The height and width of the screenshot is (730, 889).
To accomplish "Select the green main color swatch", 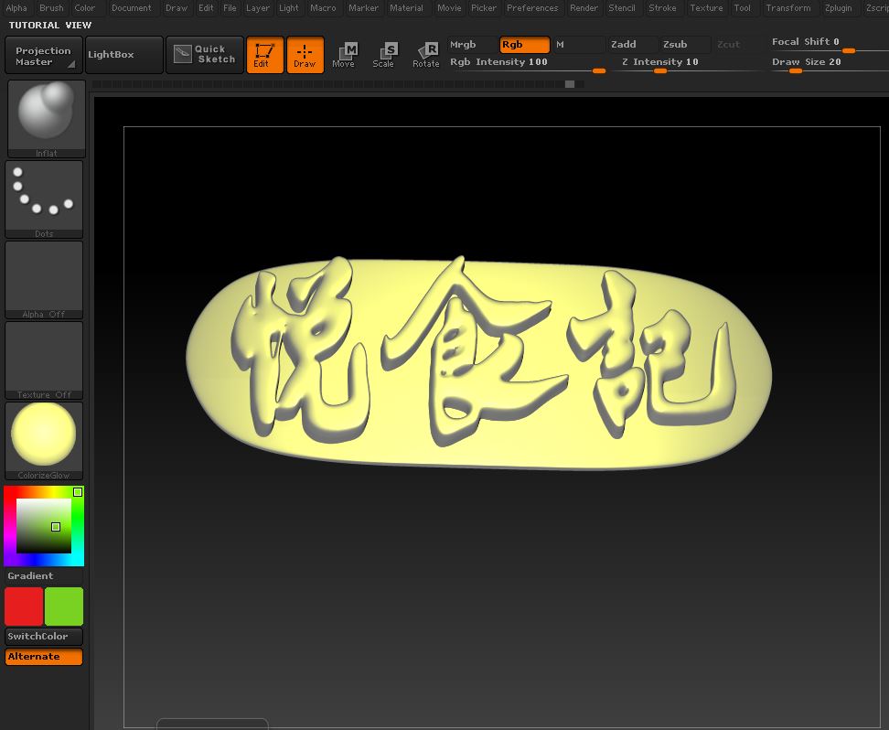I will tap(64, 607).
